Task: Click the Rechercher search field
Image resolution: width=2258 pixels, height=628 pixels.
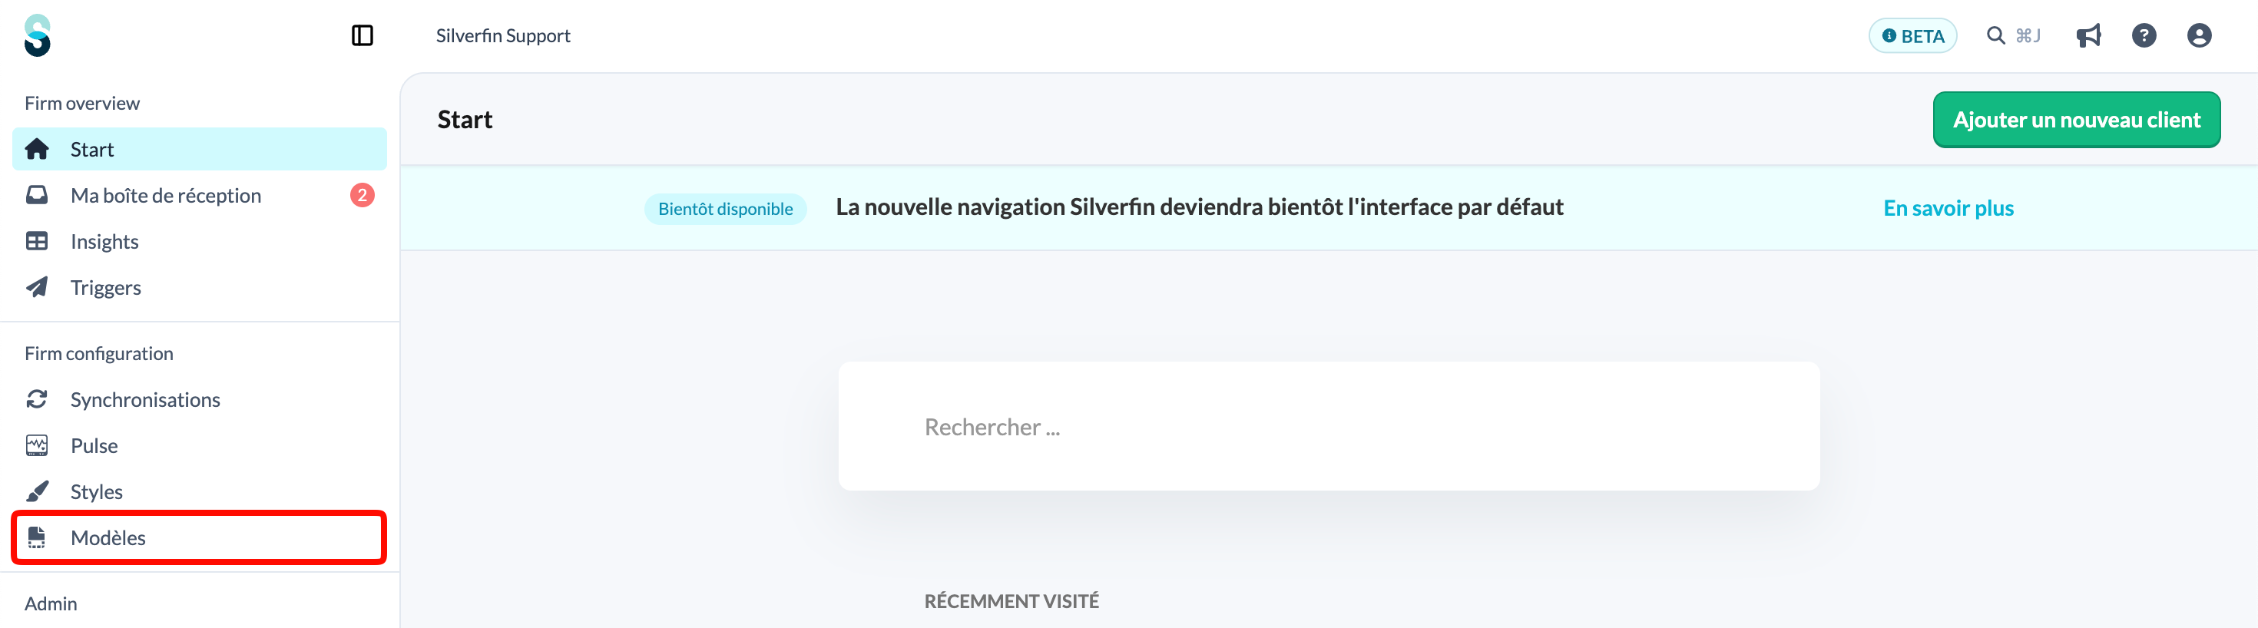Action: click(1329, 427)
